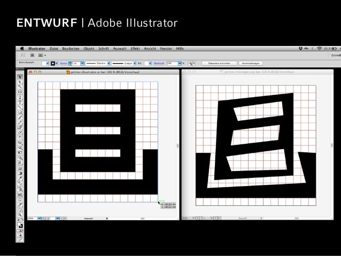The width and height of the screenshot is (341, 256).
Task: Select the Paintbrush tool
Action: [x=20, y=118]
